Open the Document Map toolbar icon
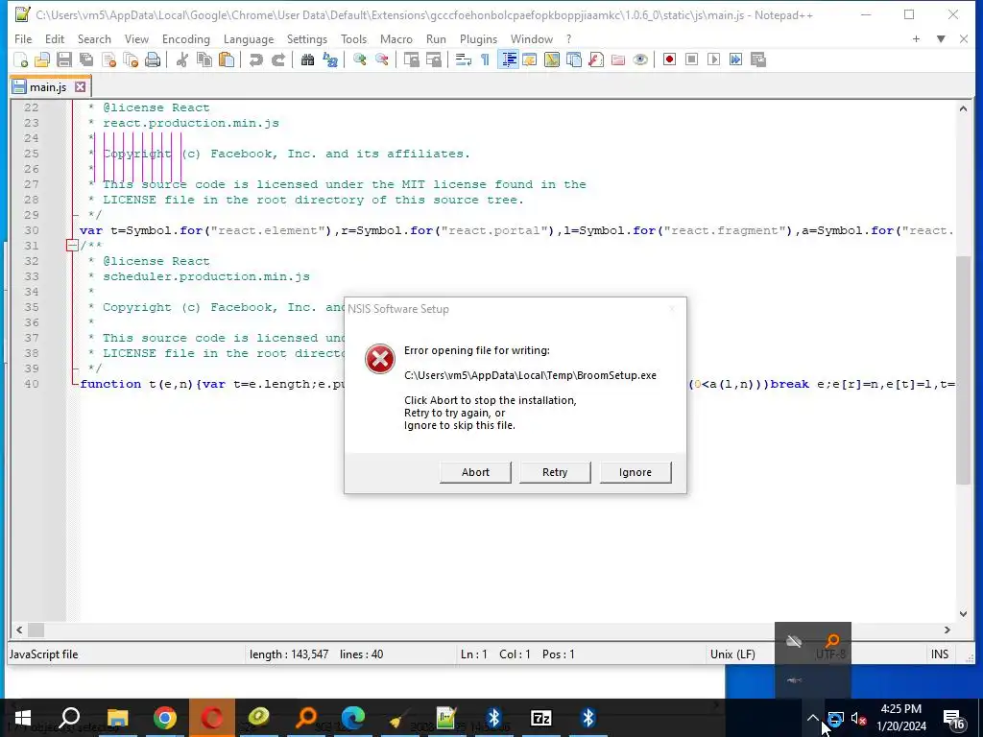983x737 pixels. tap(552, 59)
